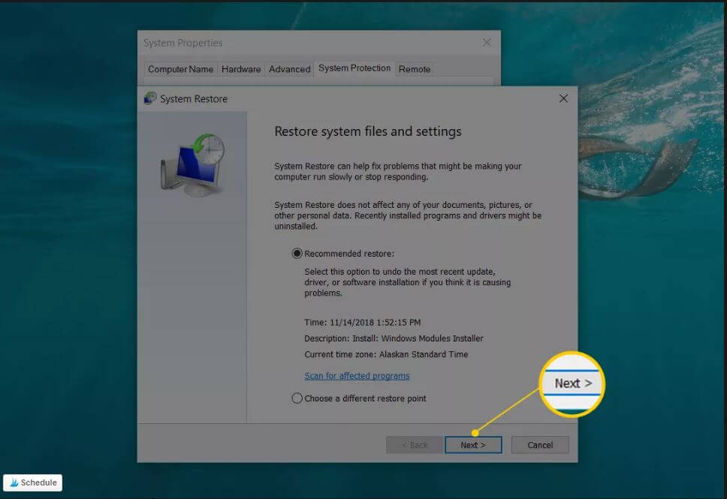
Task: Select the System Protection tab
Action: [354, 68]
